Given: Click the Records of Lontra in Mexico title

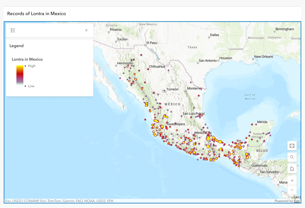Looking at the screenshot, I should point(36,14).
